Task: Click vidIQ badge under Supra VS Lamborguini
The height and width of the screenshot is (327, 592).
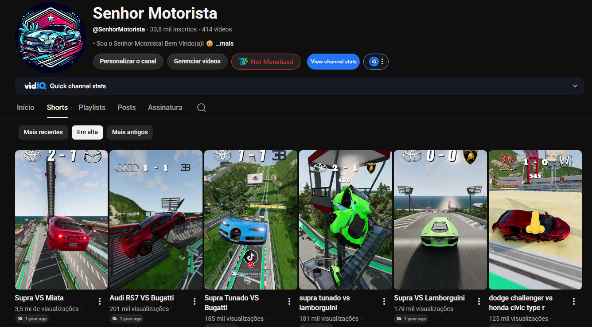Action: 411,319
